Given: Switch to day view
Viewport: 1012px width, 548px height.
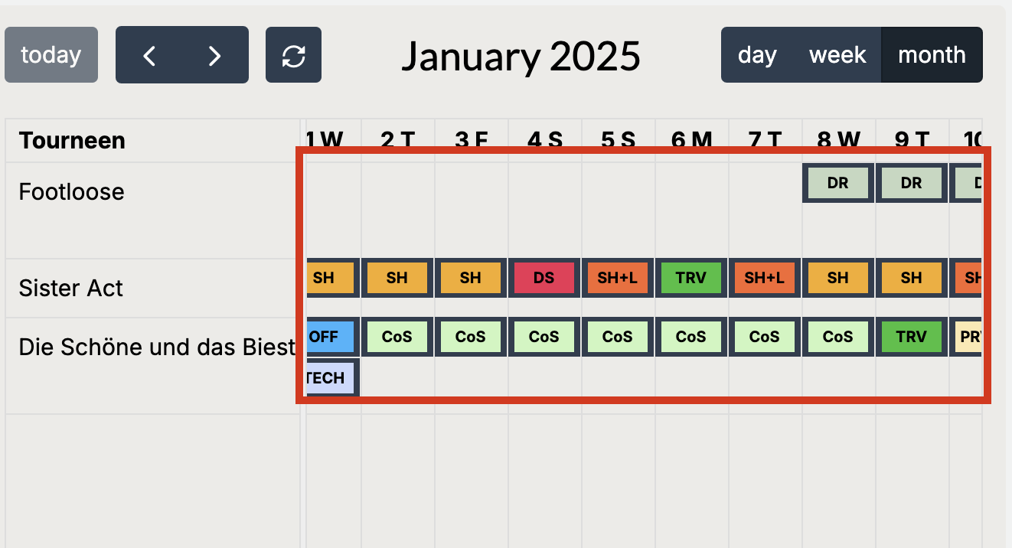Looking at the screenshot, I should (x=757, y=55).
